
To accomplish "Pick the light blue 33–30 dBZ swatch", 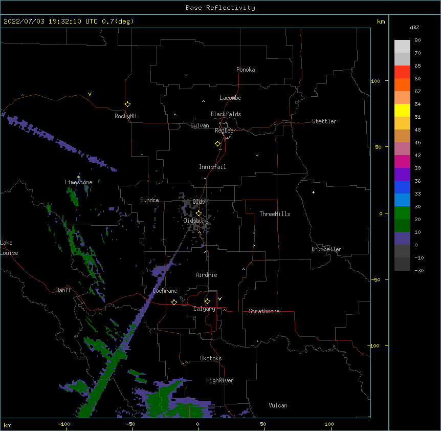I will pyautogui.click(x=402, y=200).
